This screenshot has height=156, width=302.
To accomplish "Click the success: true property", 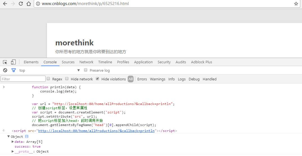I will point(28,146).
